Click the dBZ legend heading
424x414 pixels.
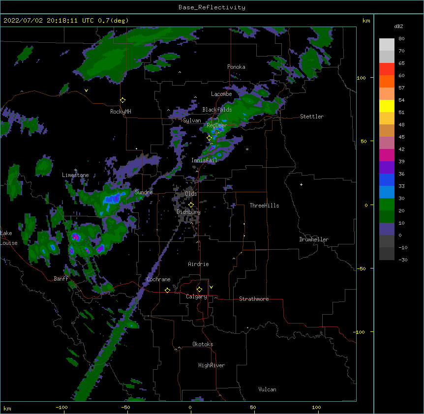click(x=398, y=26)
